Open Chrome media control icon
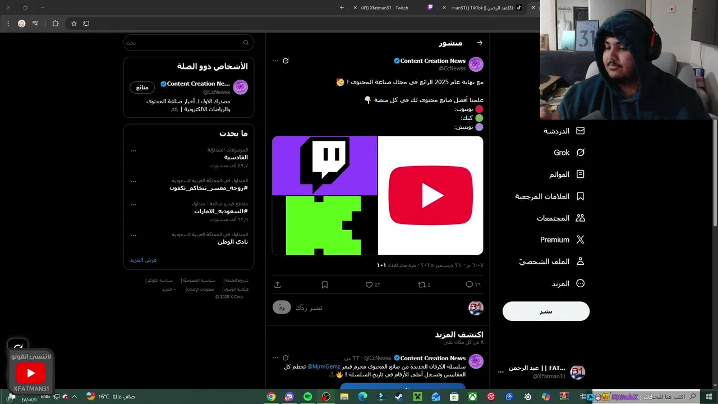The height and width of the screenshot is (404, 718). [35, 24]
